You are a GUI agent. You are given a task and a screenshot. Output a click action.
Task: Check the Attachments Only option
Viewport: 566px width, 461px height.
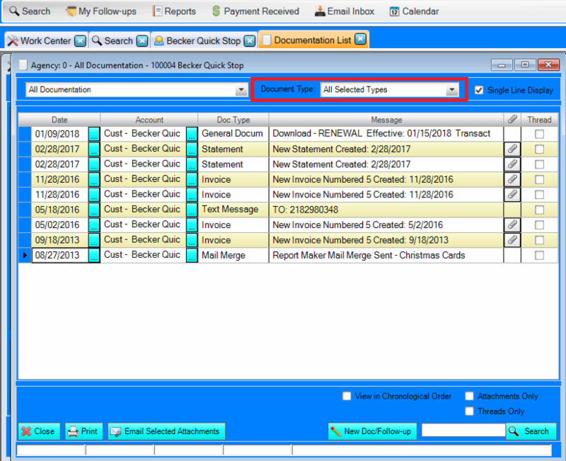469,397
